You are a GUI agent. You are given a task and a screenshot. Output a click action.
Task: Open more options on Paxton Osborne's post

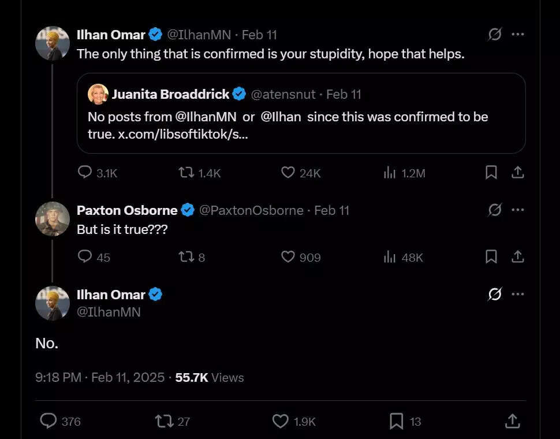click(518, 210)
